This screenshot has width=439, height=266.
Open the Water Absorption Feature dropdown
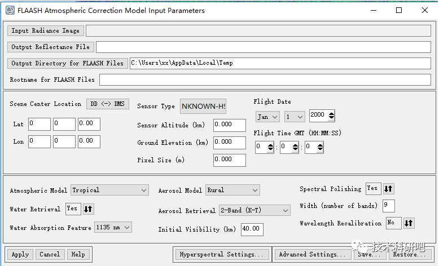tap(113, 228)
